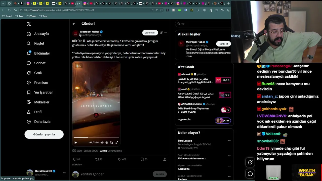Open more options for EuroLeague trend
Screen dimensions: 322x181
pos(229,141)
